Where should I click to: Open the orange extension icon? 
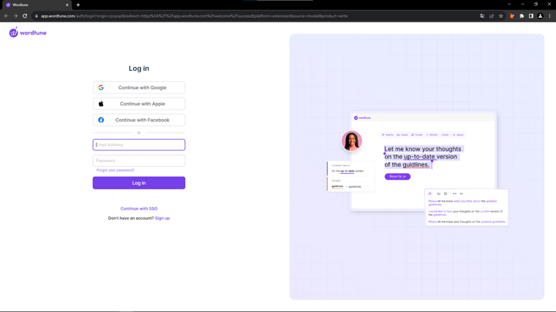click(x=512, y=16)
